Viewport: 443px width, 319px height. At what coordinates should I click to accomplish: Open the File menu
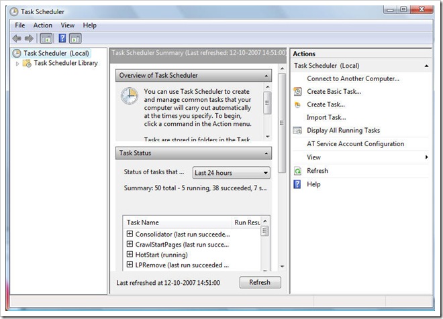(x=19, y=25)
